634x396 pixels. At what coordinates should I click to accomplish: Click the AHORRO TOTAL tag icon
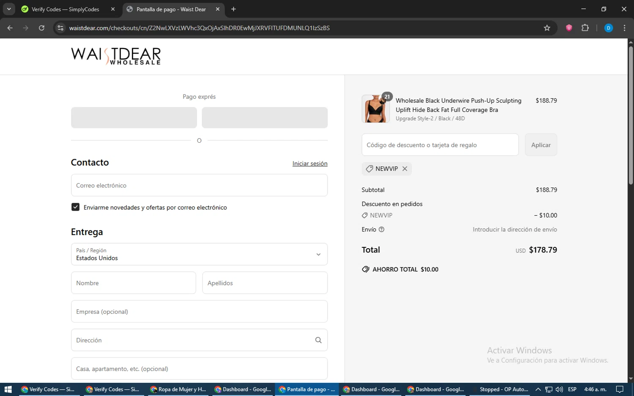366,269
